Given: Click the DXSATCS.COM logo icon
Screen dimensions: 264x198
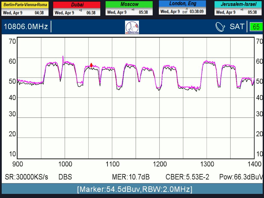Looking at the screenshot, I should coord(132,27).
